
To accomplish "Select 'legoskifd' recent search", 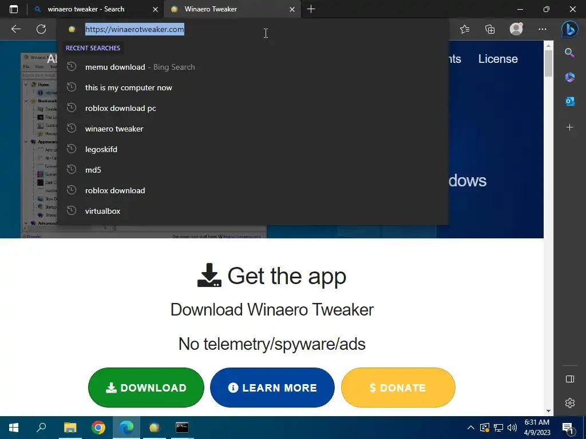I will click(252, 149).
